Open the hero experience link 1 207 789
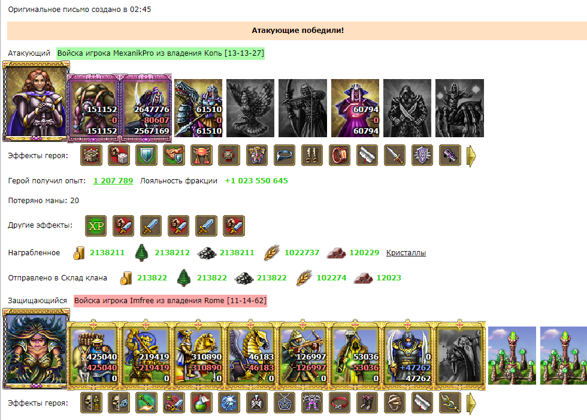This screenshot has width=587, height=420. coord(113,180)
